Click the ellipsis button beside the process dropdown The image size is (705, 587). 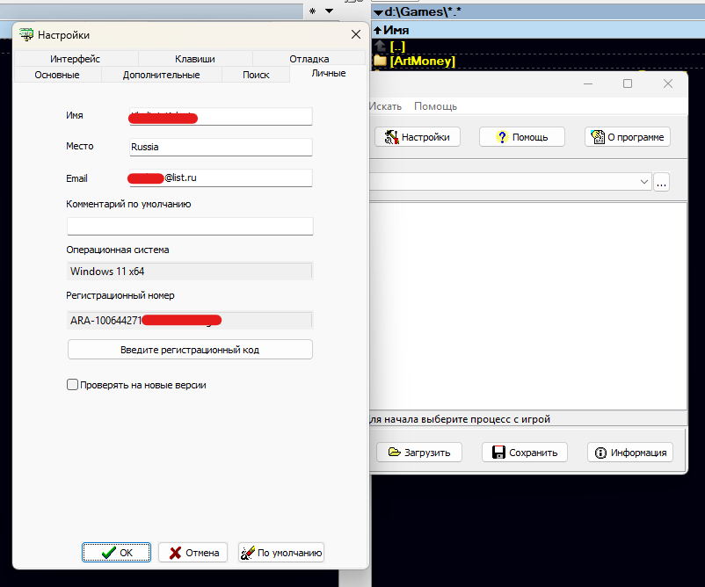tap(661, 182)
